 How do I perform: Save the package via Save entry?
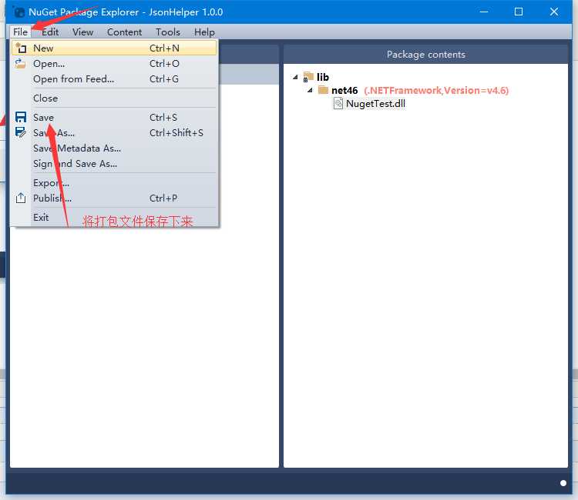114,118
